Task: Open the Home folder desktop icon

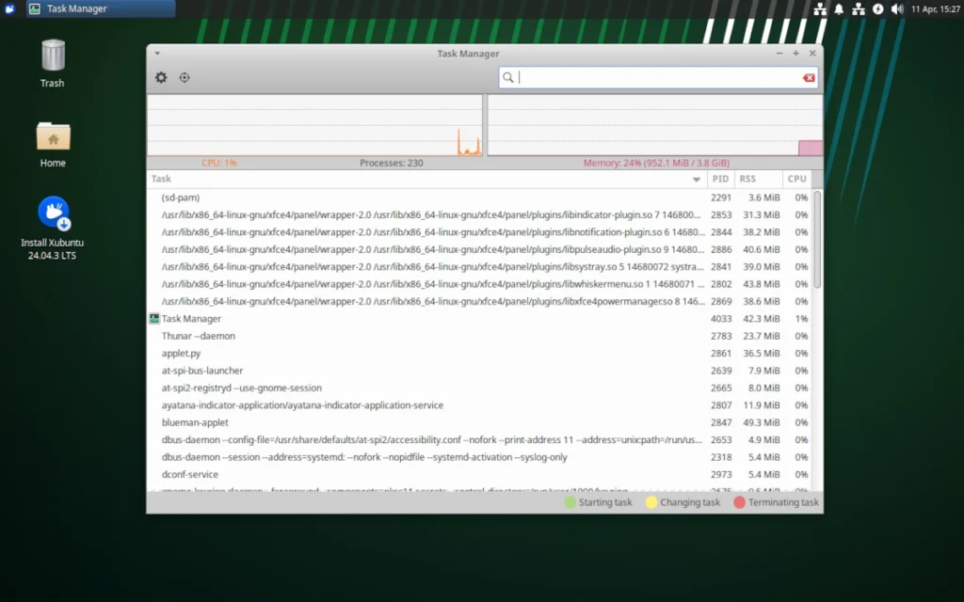Action: click(53, 144)
